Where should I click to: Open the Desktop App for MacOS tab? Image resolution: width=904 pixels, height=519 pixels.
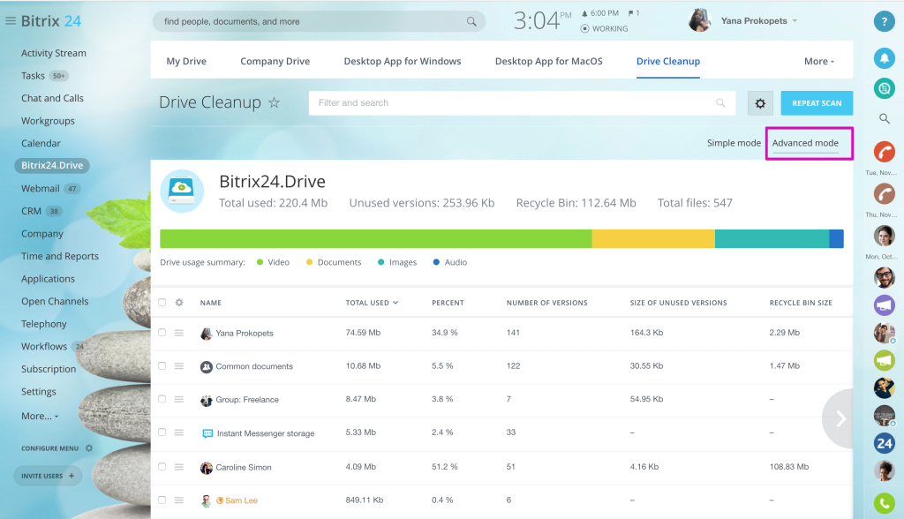pyautogui.click(x=549, y=61)
